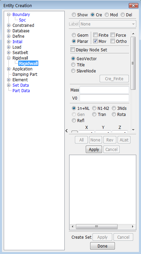The image size is (141, 254).
Task: Close the Entity Creation dialog
Action: point(133,6)
